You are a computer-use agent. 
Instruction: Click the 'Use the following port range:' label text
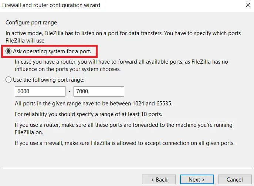point(48,80)
